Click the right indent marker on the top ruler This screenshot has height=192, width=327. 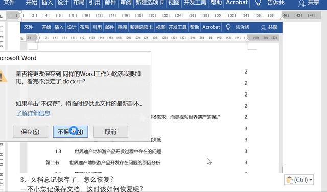282,18
